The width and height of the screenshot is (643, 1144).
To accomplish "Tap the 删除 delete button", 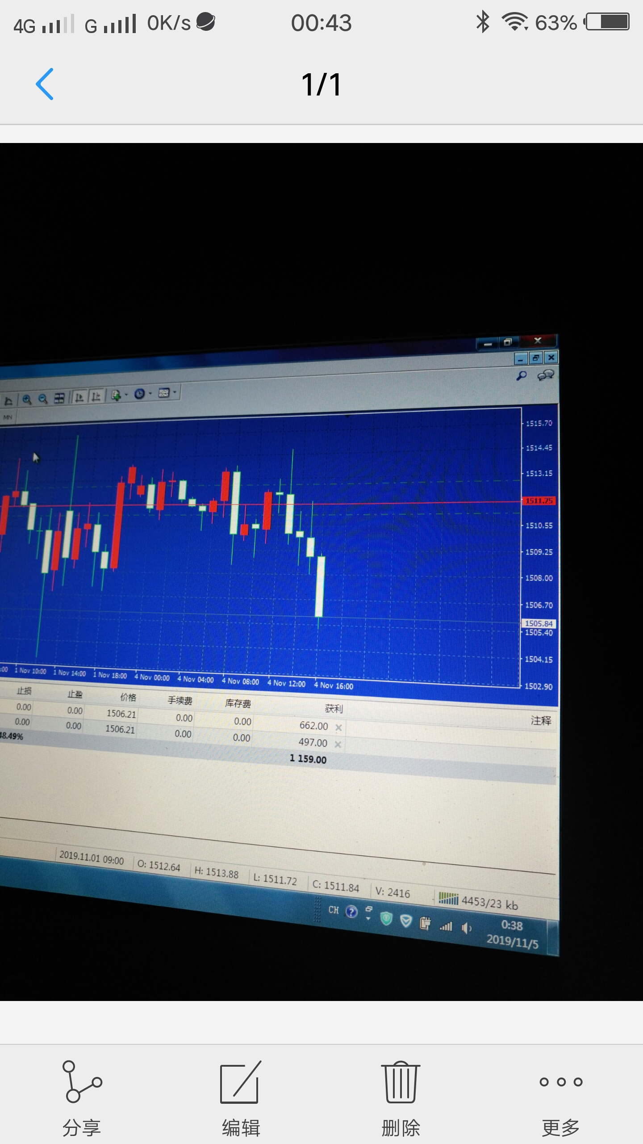I will (401, 1098).
